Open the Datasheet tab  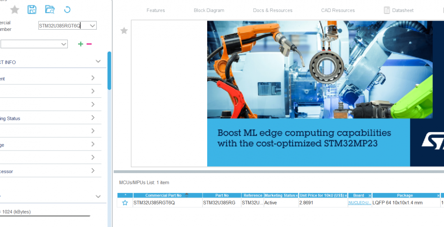click(x=402, y=10)
